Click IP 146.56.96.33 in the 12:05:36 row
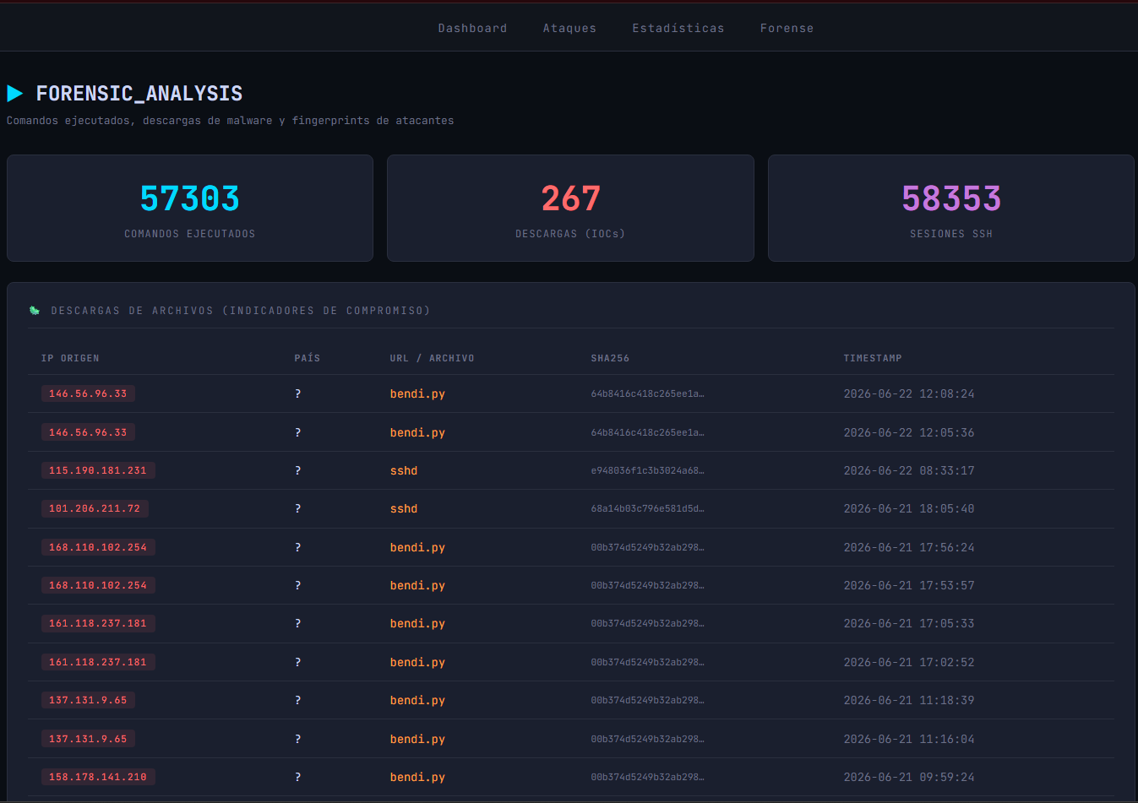The height and width of the screenshot is (803, 1138). point(88,432)
